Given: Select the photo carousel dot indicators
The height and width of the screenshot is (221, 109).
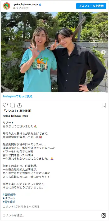Looking at the screenshot, I should (54, 89).
